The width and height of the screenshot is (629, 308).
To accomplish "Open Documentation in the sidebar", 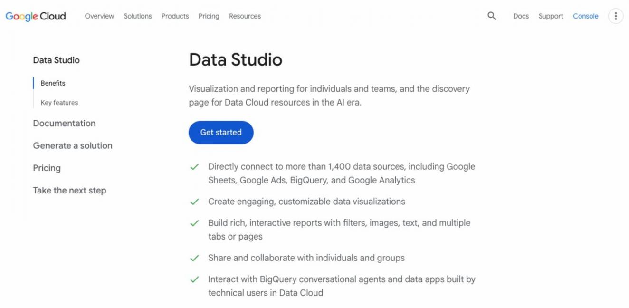I will [x=64, y=124].
